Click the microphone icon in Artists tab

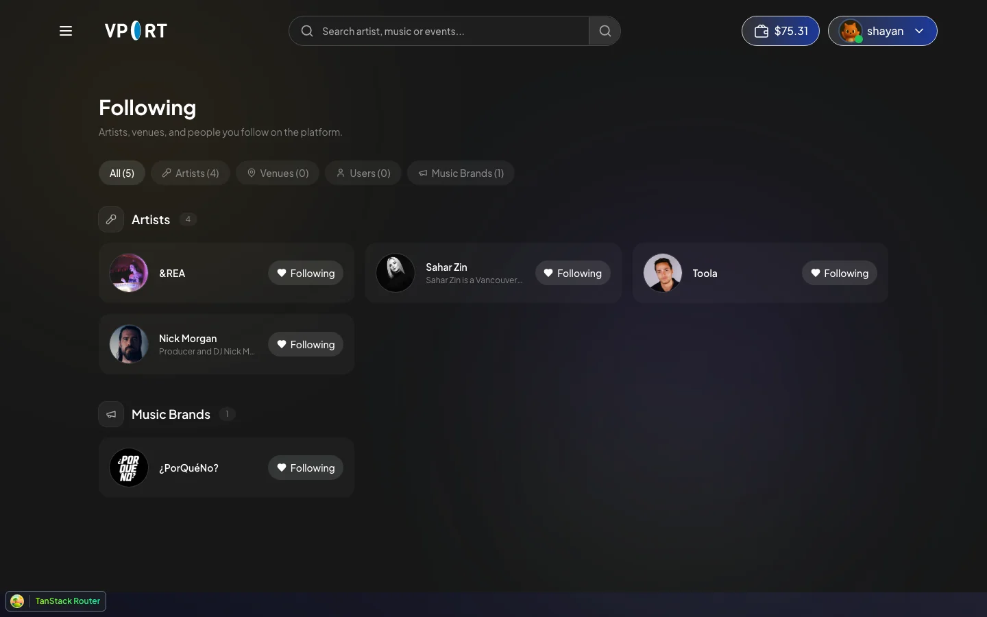pyautogui.click(x=167, y=173)
